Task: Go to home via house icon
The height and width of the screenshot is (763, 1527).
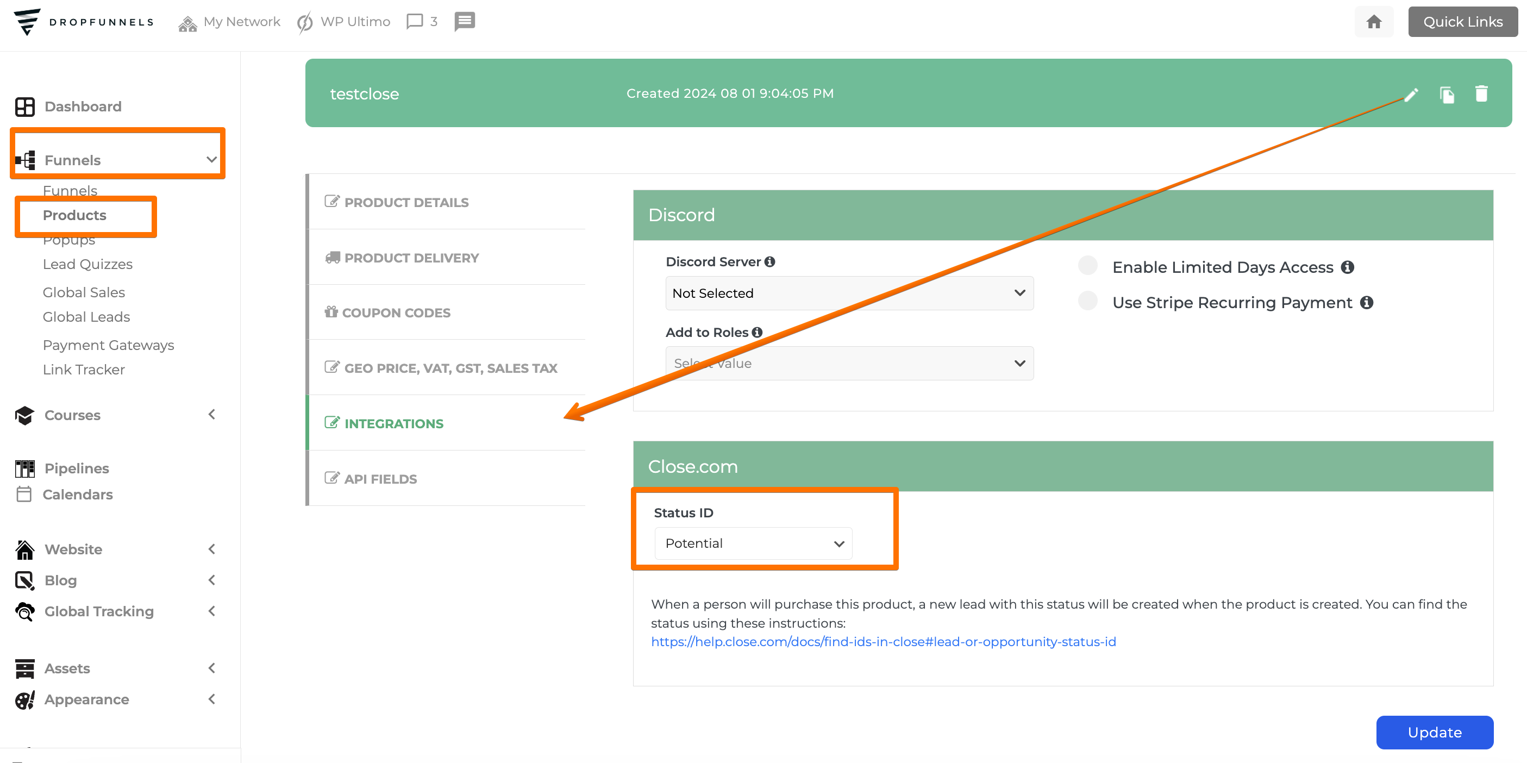Action: coord(1374,22)
